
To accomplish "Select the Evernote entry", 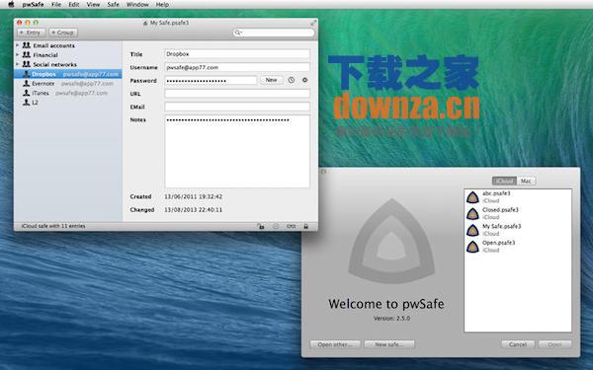I will click(x=68, y=84).
